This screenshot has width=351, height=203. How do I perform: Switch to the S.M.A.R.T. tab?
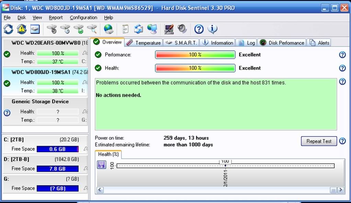point(182,43)
